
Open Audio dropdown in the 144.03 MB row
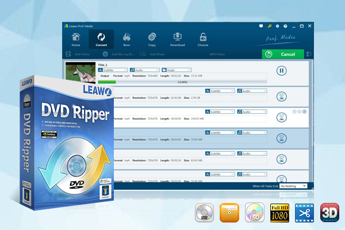coord(252,112)
